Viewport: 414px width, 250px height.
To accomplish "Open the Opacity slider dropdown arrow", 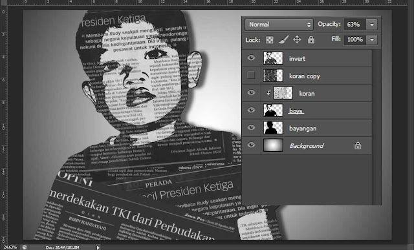I will [372, 25].
